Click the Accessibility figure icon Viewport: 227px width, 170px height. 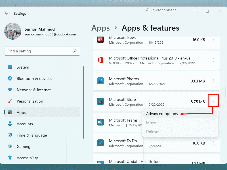pos(10,158)
